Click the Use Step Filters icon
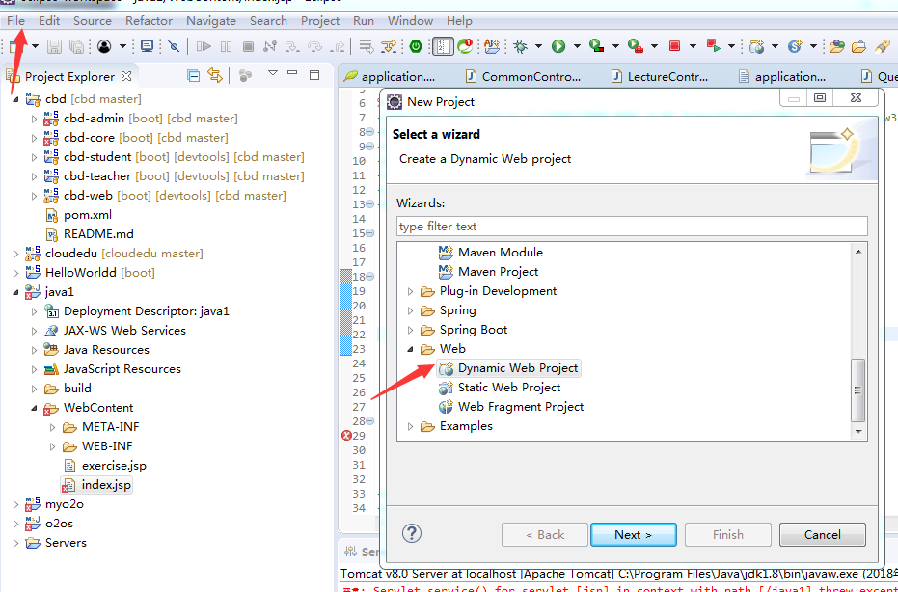This screenshot has height=592, width=898. pos(389,46)
